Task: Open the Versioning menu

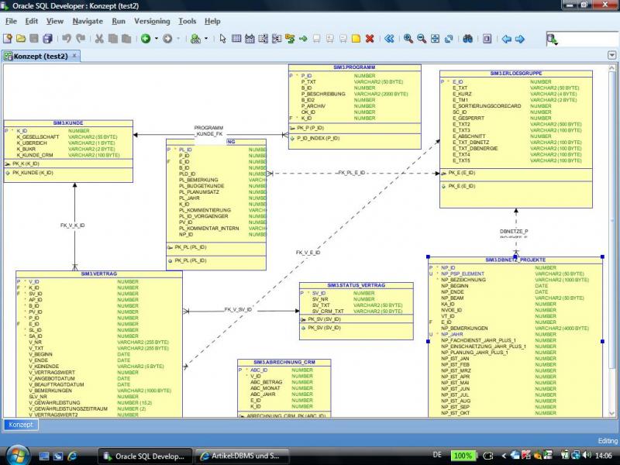Action: point(152,21)
